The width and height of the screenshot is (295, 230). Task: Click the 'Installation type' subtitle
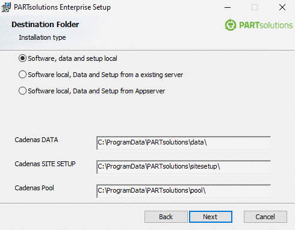(42, 37)
